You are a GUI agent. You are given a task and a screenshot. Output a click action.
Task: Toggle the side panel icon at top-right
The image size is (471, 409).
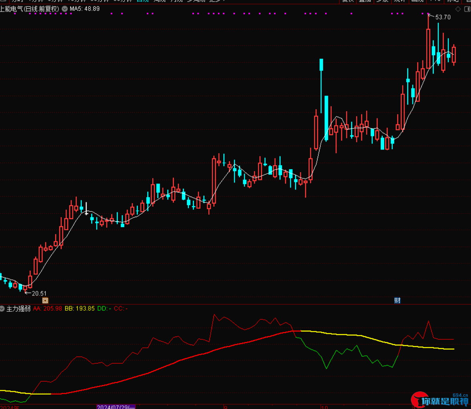(x=467, y=9)
